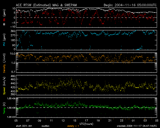
Task: Click the start DOY: 321 text
Action: (x=23, y=126)
